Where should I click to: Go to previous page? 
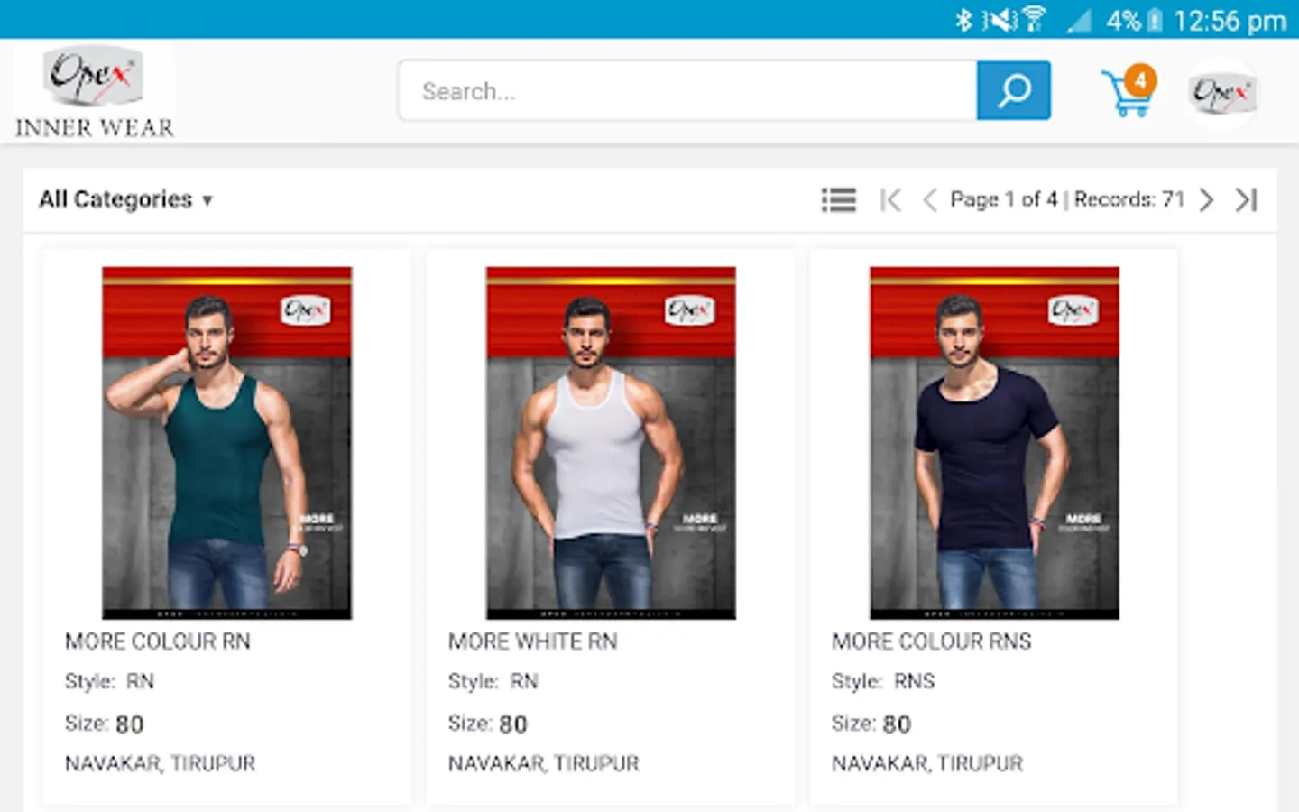pyautogui.click(x=930, y=199)
